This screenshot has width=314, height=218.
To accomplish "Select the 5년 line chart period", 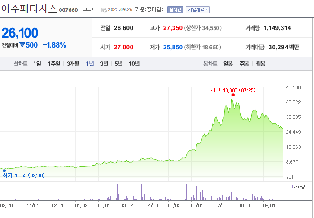I will click(118, 64).
